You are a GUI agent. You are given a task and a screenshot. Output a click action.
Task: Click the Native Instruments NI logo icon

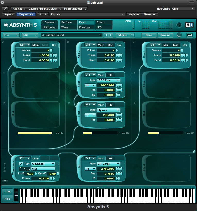189,25
